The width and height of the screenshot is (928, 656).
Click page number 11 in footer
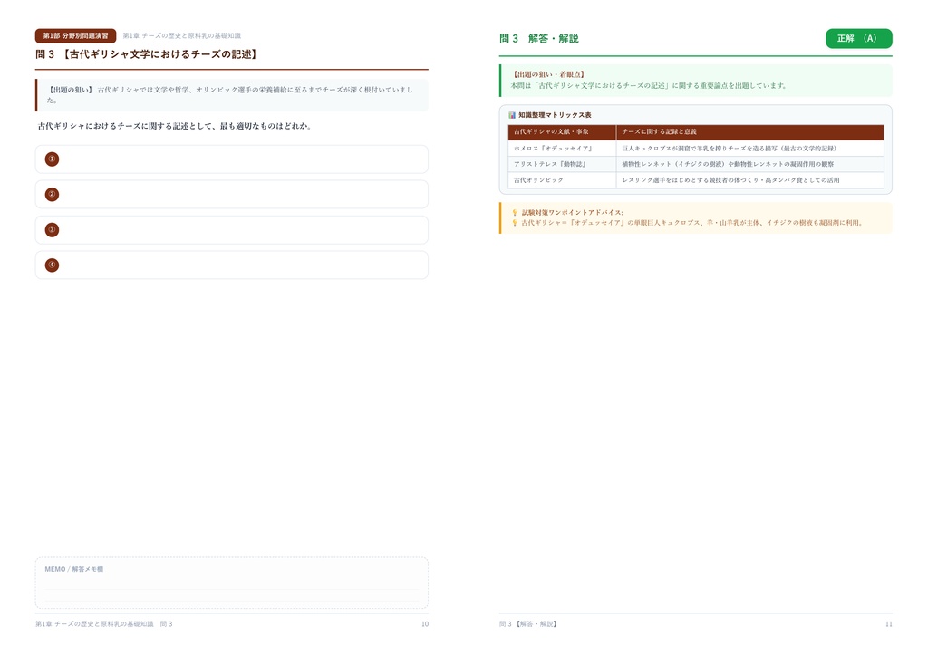point(888,624)
